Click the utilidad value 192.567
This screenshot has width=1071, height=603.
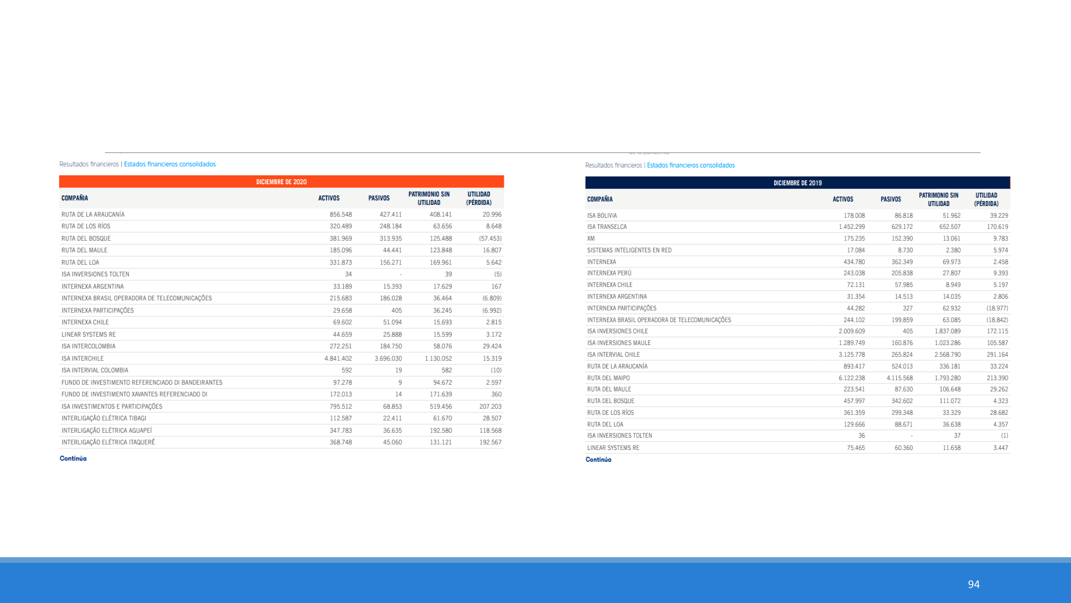[x=491, y=442]
